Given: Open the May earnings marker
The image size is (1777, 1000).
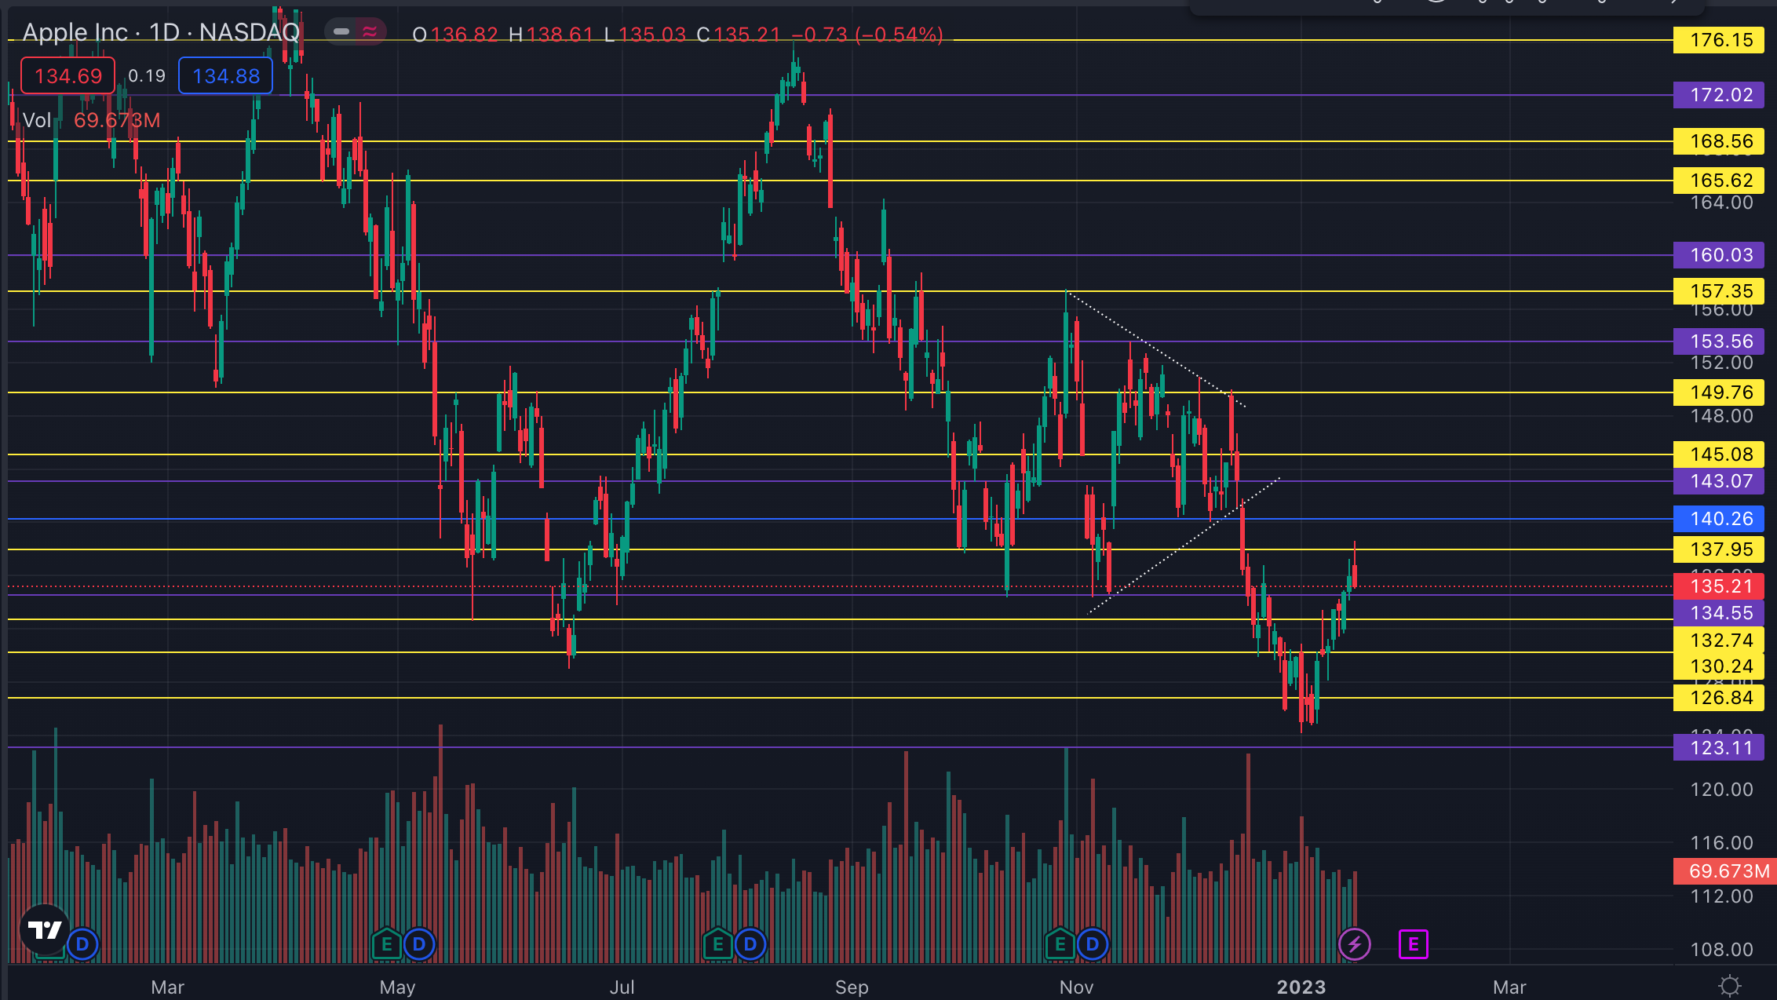Looking at the screenshot, I should coord(386,944).
